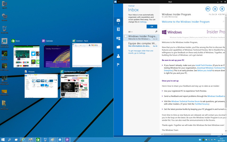Screen dimensions: 227x142
Task: Open the Flagged icon in Mail sidebar
Action: (x=118, y=65)
